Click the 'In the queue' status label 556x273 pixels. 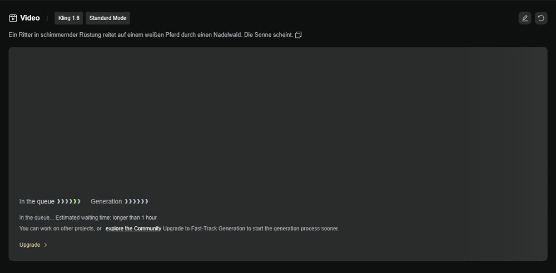pyautogui.click(x=37, y=201)
